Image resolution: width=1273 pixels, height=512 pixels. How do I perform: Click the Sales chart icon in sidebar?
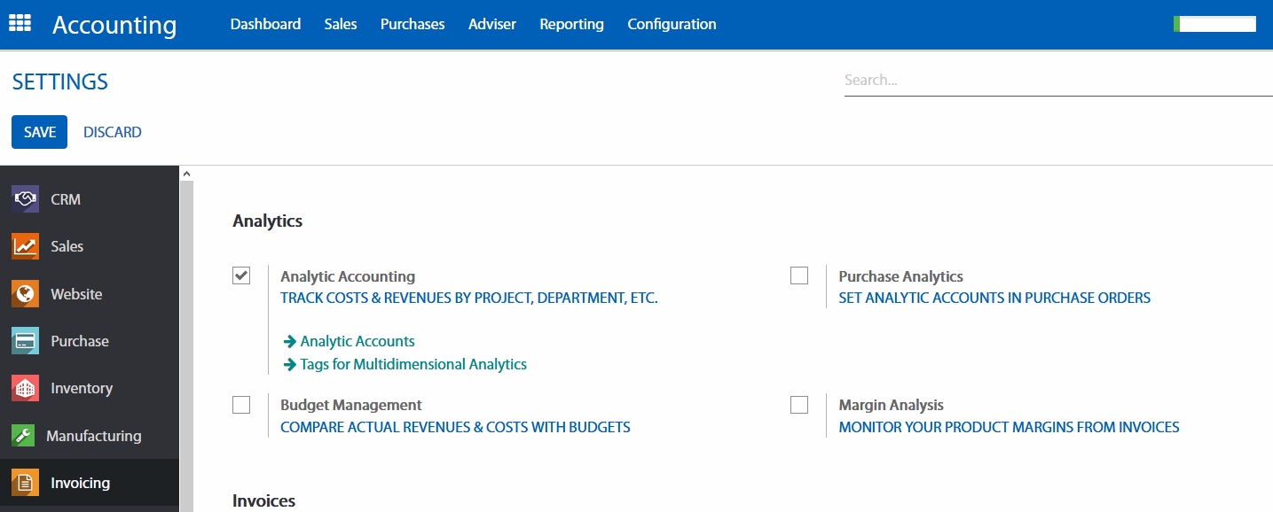pyautogui.click(x=25, y=246)
